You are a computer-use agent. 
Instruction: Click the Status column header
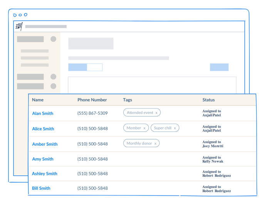(208, 100)
